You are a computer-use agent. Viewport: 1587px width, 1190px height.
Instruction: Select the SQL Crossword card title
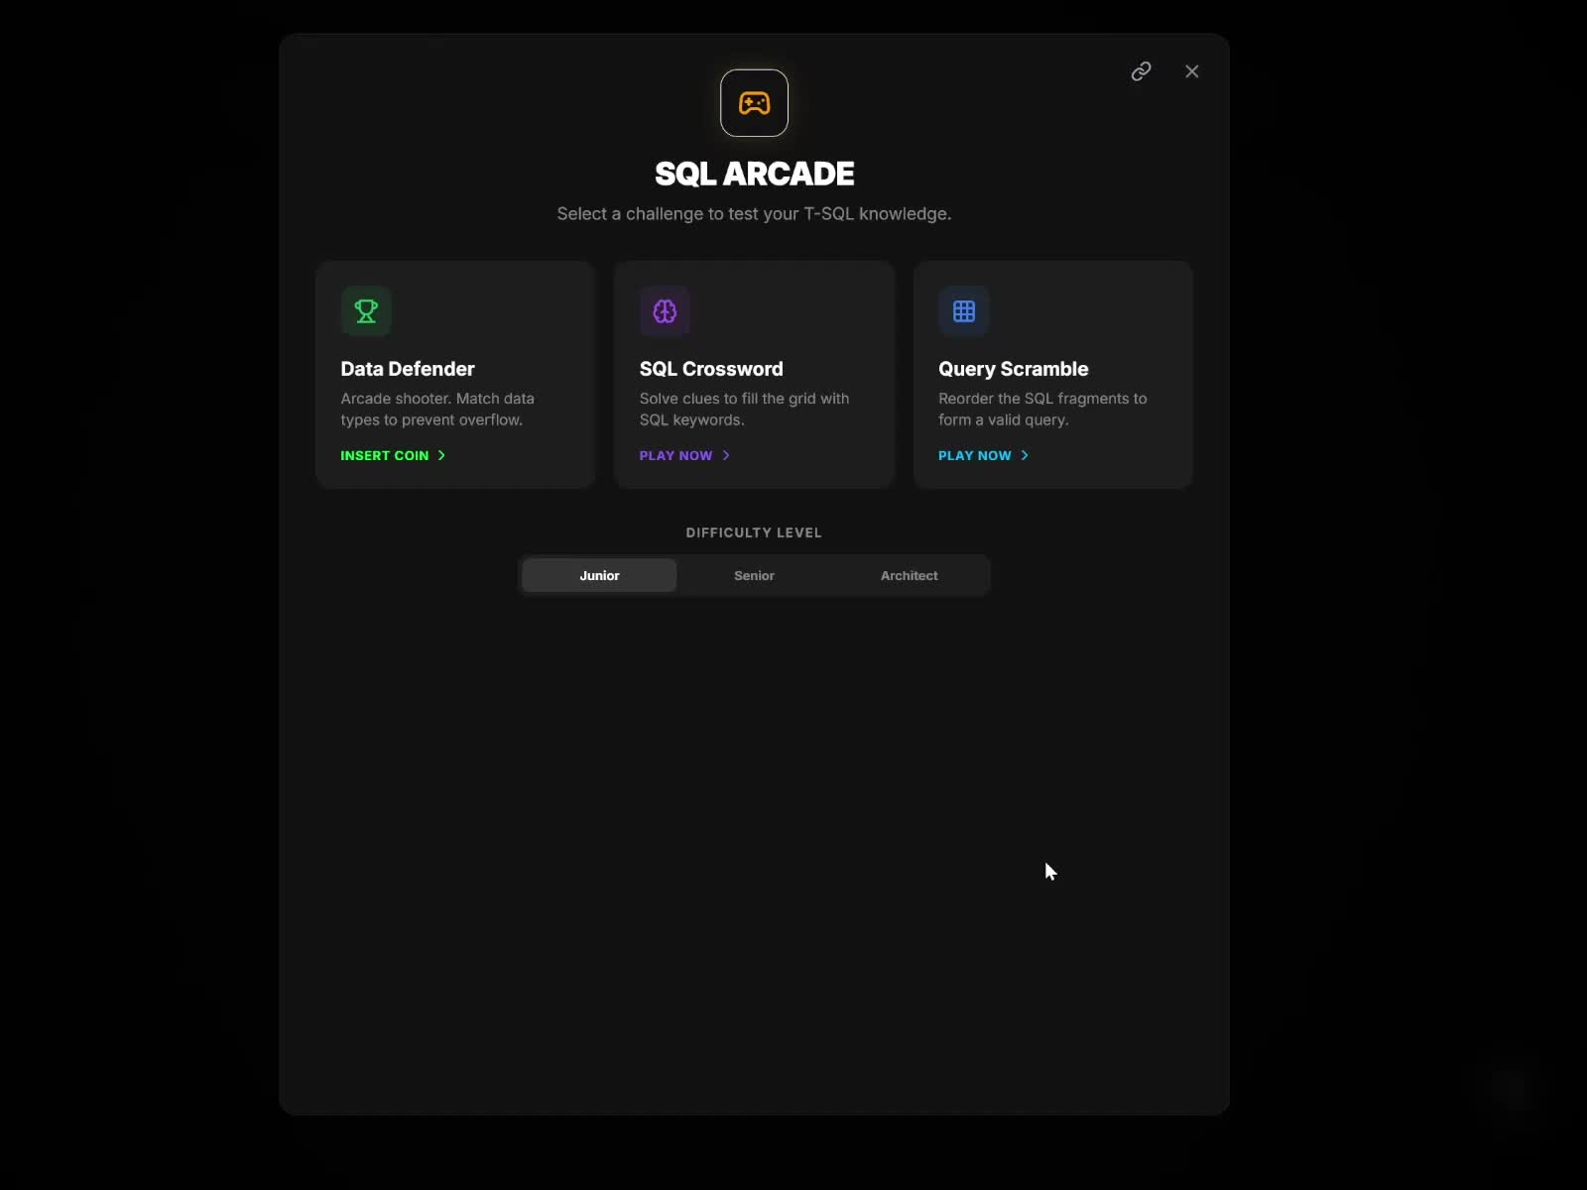[711, 369]
